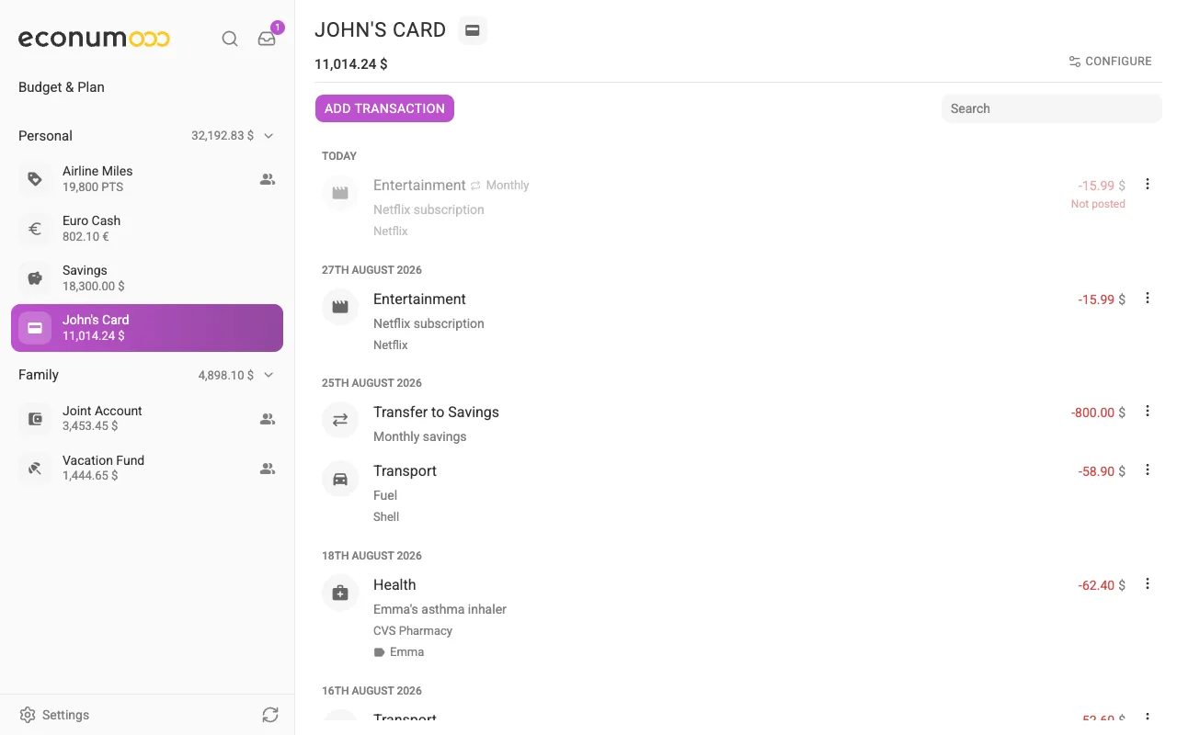
Task: Click shared users icon for Airline Miles
Action: point(268,179)
